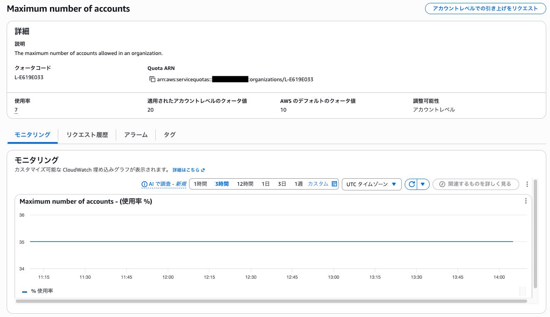
Task: Select the 3日 time range
Action: click(x=282, y=184)
